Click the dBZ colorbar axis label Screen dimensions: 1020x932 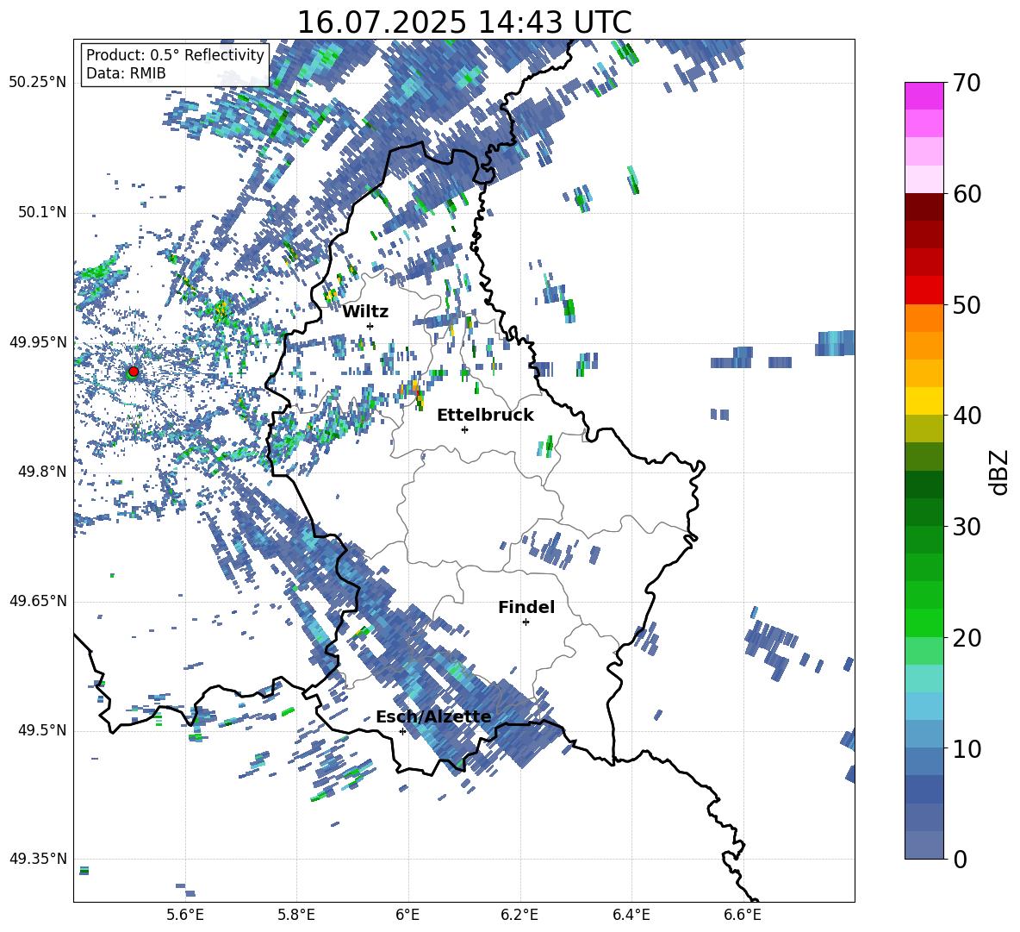1000,472
